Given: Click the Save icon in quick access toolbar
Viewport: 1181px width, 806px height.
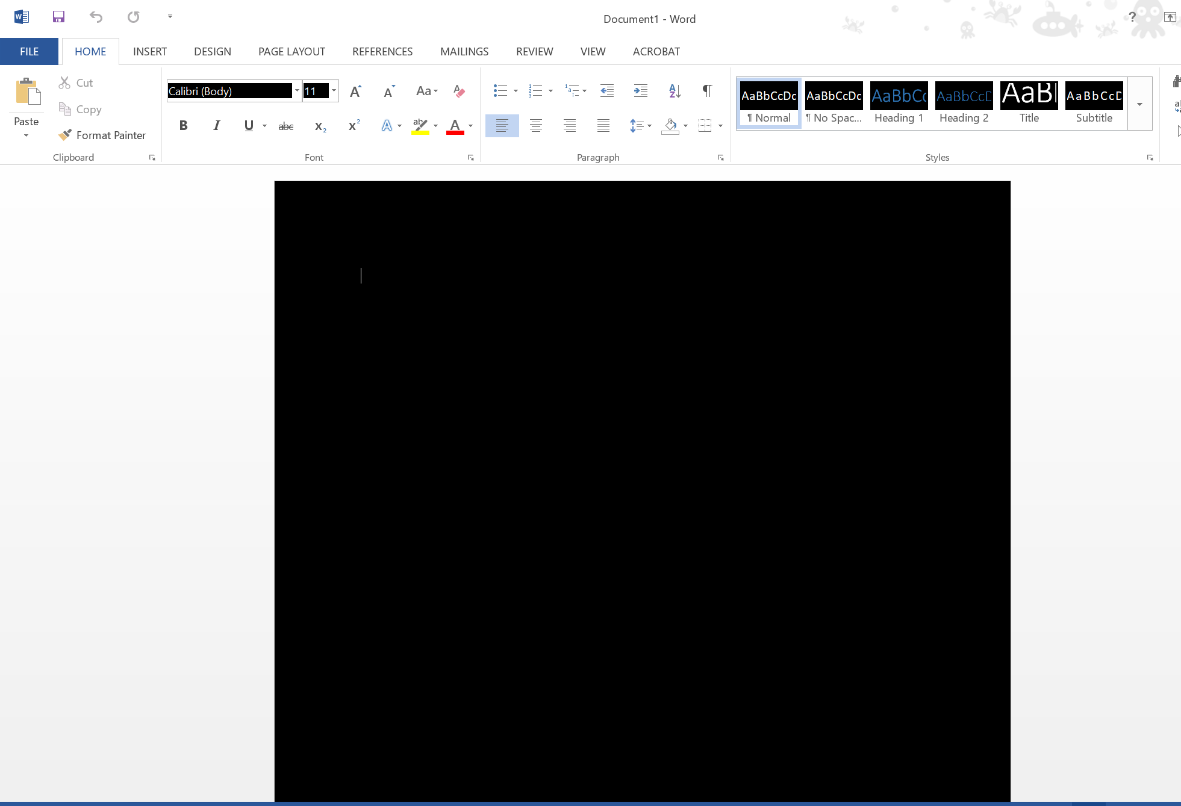Looking at the screenshot, I should (x=58, y=17).
